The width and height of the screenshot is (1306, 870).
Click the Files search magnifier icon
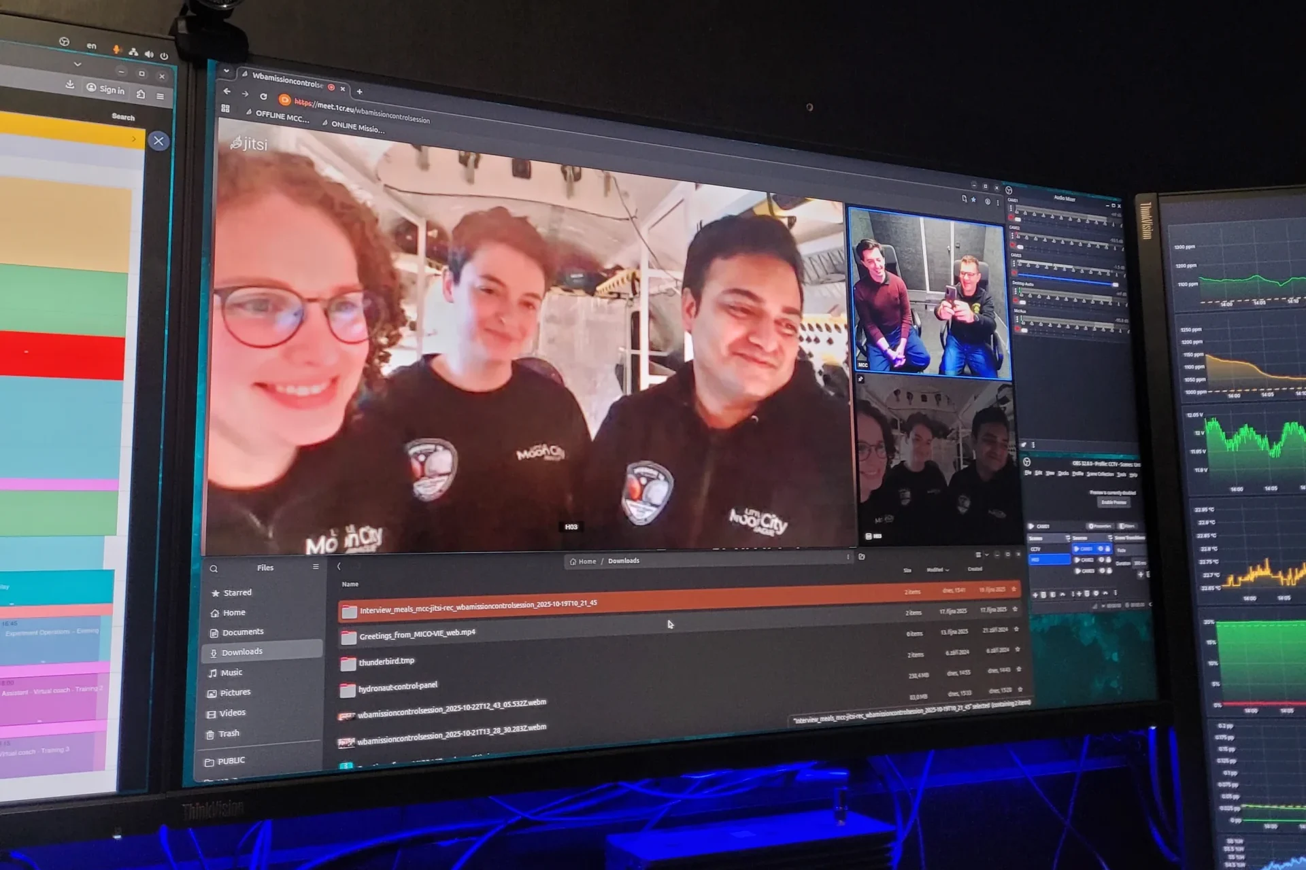click(x=214, y=569)
